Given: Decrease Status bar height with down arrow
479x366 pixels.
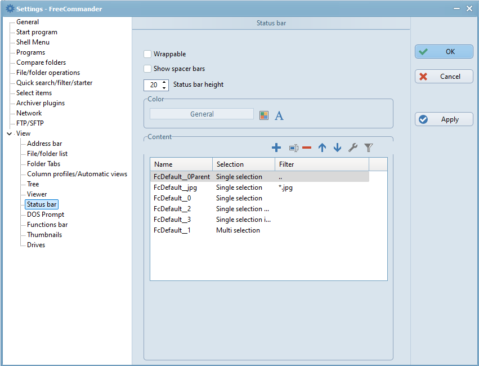Looking at the screenshot, I should click(x=164, y=88).
